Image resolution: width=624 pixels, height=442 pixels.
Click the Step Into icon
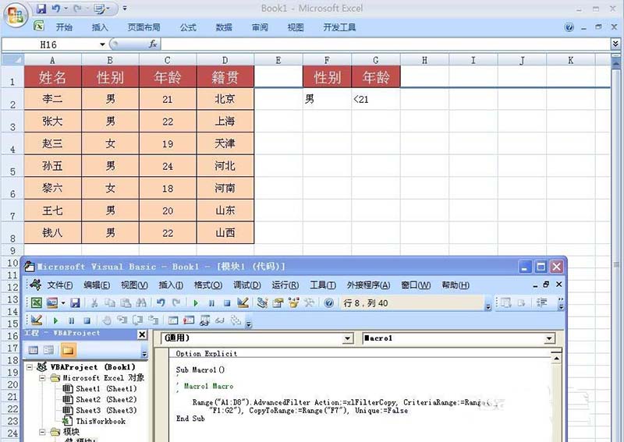[122, 320]
